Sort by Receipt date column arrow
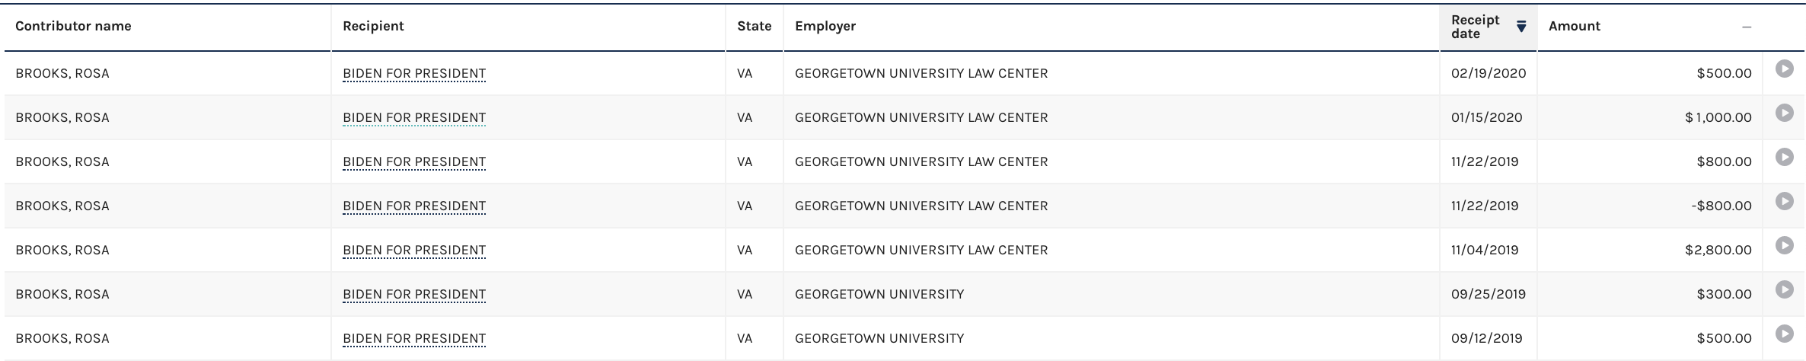Viewport: 1806px width, 361px height. click(1521, 27)
